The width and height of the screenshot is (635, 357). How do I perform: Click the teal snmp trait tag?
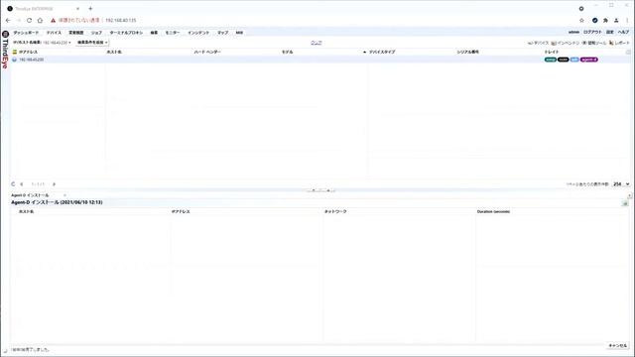click(551, 59)
